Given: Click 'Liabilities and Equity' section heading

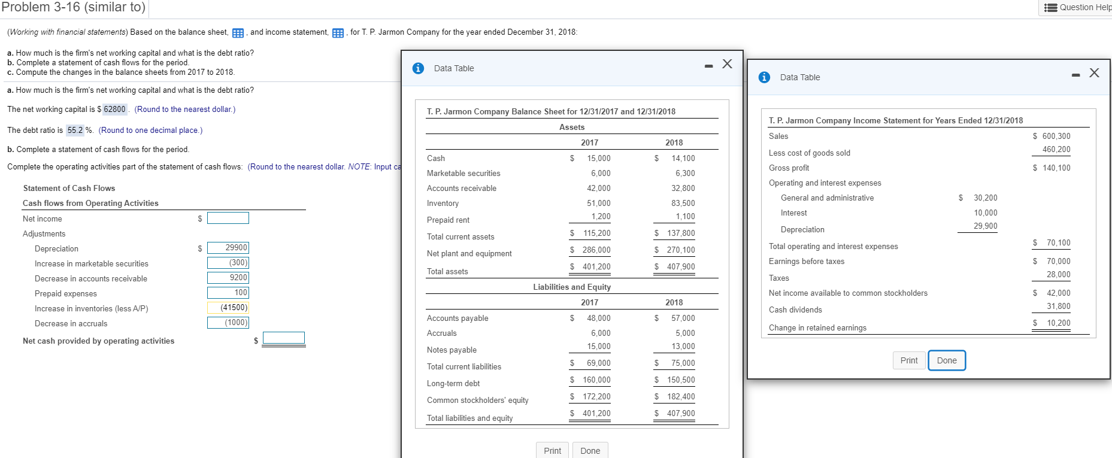Looking at the screenshot, I should coord(572,287).
